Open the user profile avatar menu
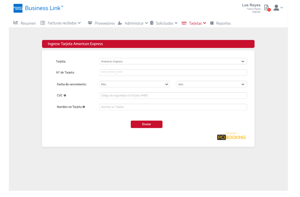 pos(278,8)
